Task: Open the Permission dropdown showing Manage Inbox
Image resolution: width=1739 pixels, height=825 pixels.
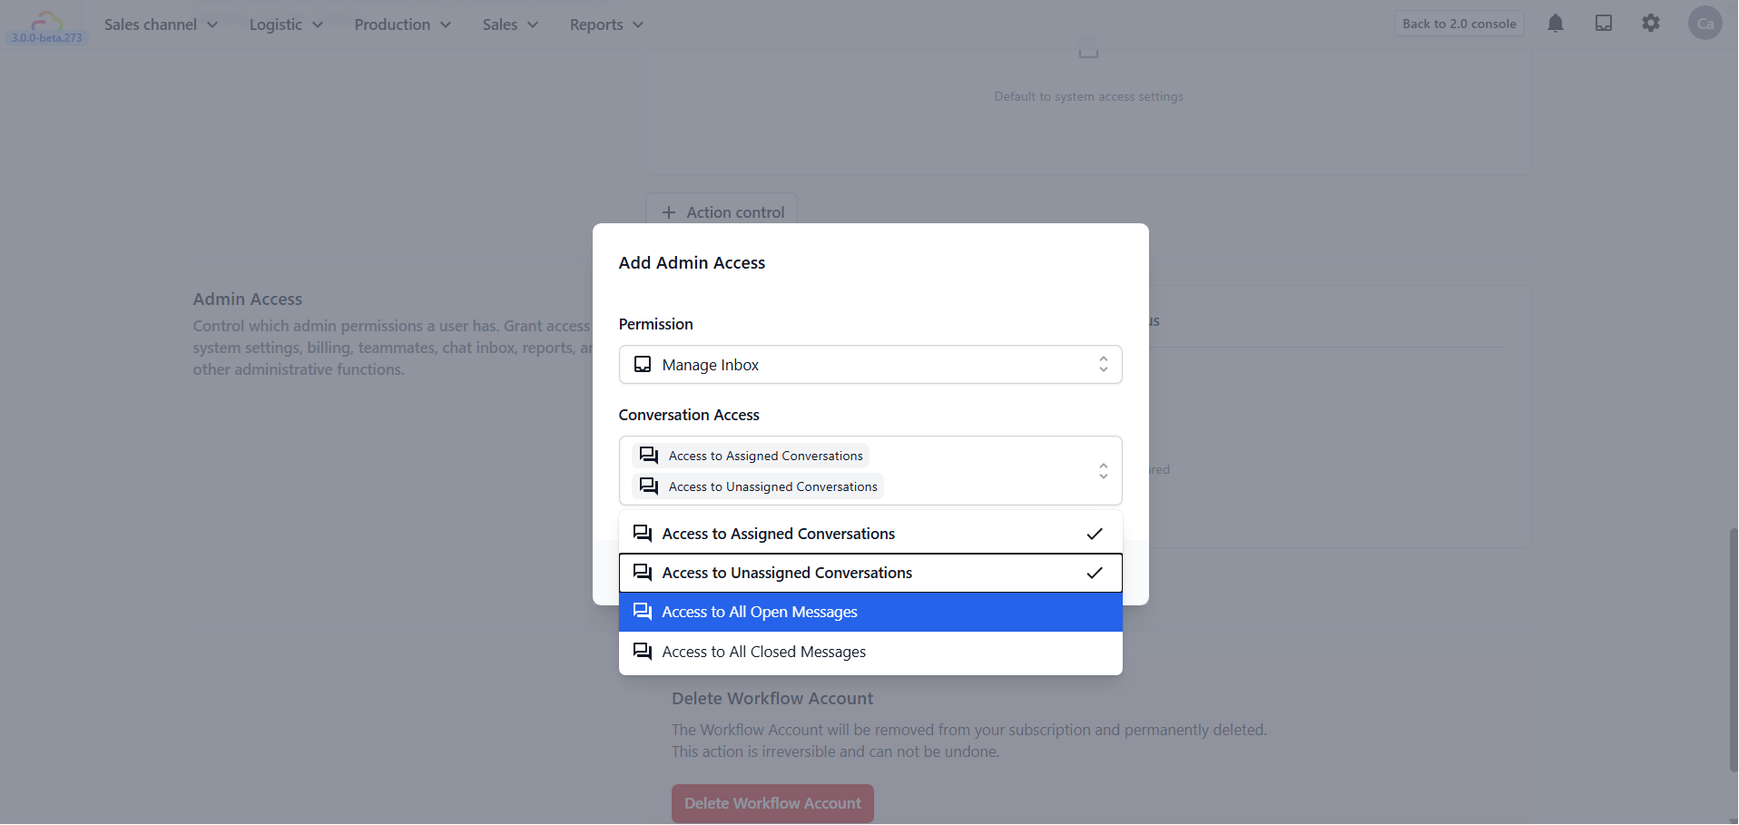Action: (x=870, y=365)
